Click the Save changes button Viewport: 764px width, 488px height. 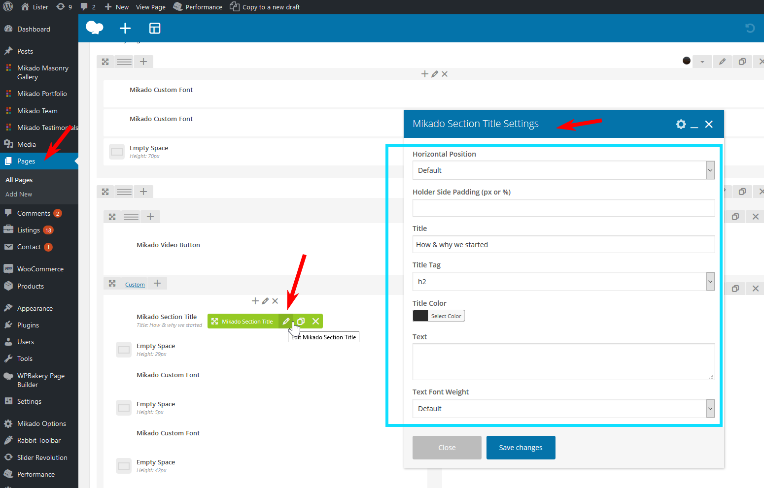coord(521,448)
